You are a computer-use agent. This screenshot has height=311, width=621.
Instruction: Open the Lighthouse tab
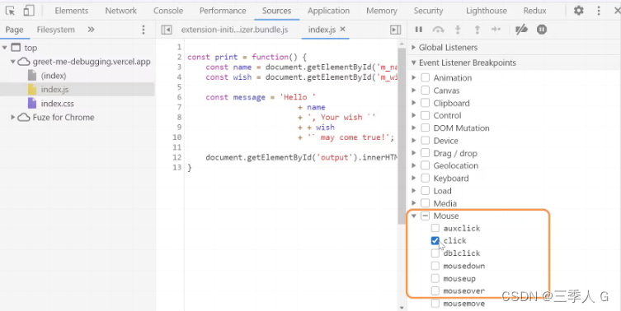point(487,11)
